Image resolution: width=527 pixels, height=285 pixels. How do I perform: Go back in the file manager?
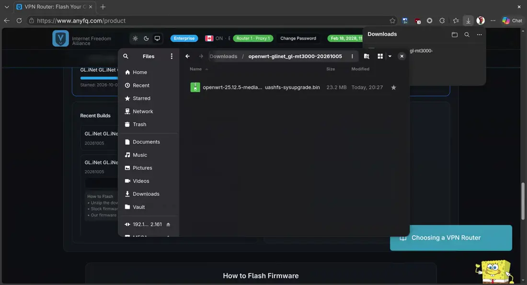click(x=187, y=56)
